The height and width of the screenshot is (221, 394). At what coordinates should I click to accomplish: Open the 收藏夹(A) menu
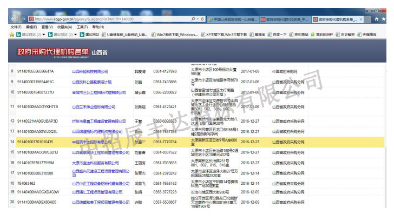(x=64, y=27)
